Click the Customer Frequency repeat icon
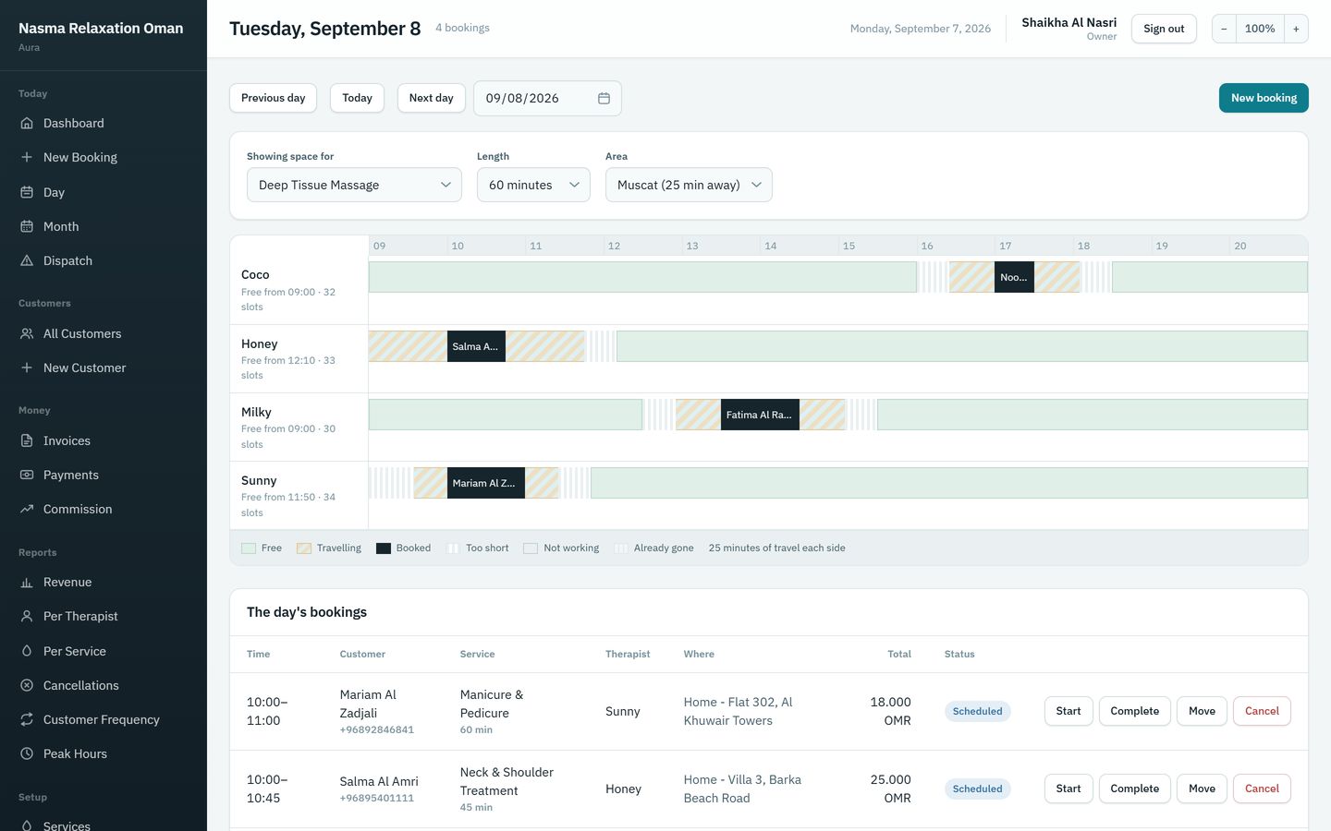The height and width of the screenshot is (831, 1331). pyautogui.click(x=27, y=719)
